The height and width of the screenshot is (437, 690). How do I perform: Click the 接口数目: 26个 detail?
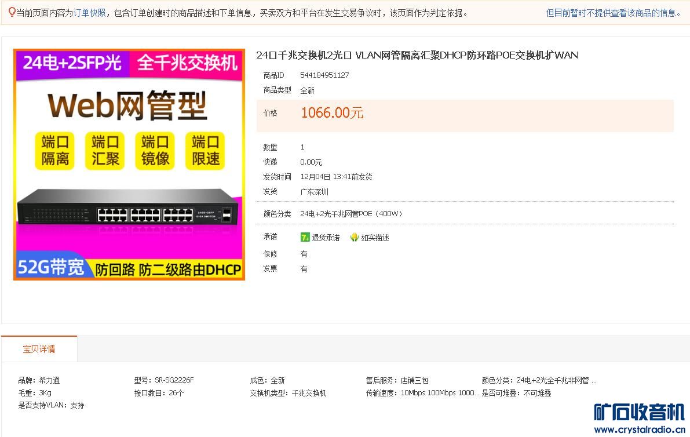coord(159,393)
